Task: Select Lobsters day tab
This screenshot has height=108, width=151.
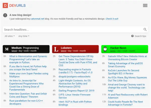Action: (x=70, y=51)
